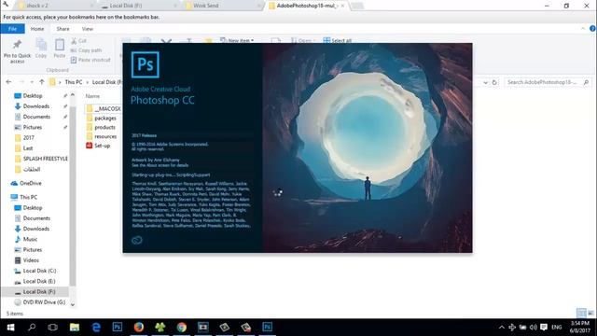Click the Paste shortcut command
The image size is (597, 336).
90,60
